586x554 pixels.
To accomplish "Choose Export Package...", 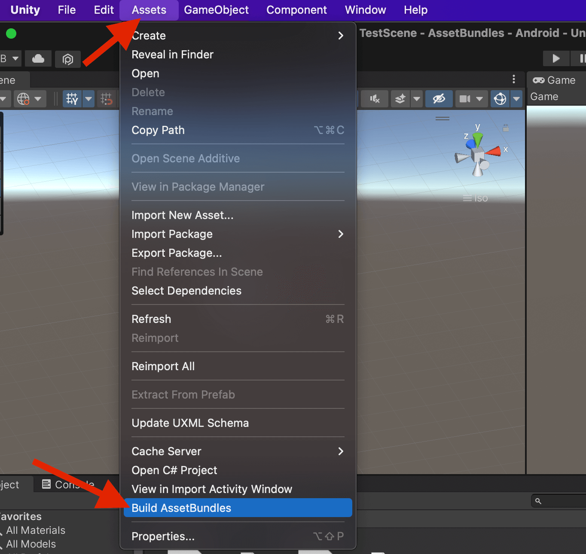I will coord(238,253).
